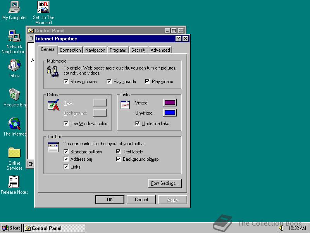
Task: Minimize the Control Panel window
Action: click(x=167, y=31)
